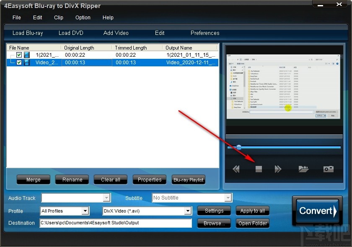Viewport: 352px width, 247px height.
Task: Click the Load Blu-ray toolbar item
Action: pos(28,33)
